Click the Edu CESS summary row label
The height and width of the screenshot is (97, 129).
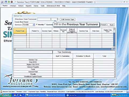pyautogui.click(x=33, y=62)
